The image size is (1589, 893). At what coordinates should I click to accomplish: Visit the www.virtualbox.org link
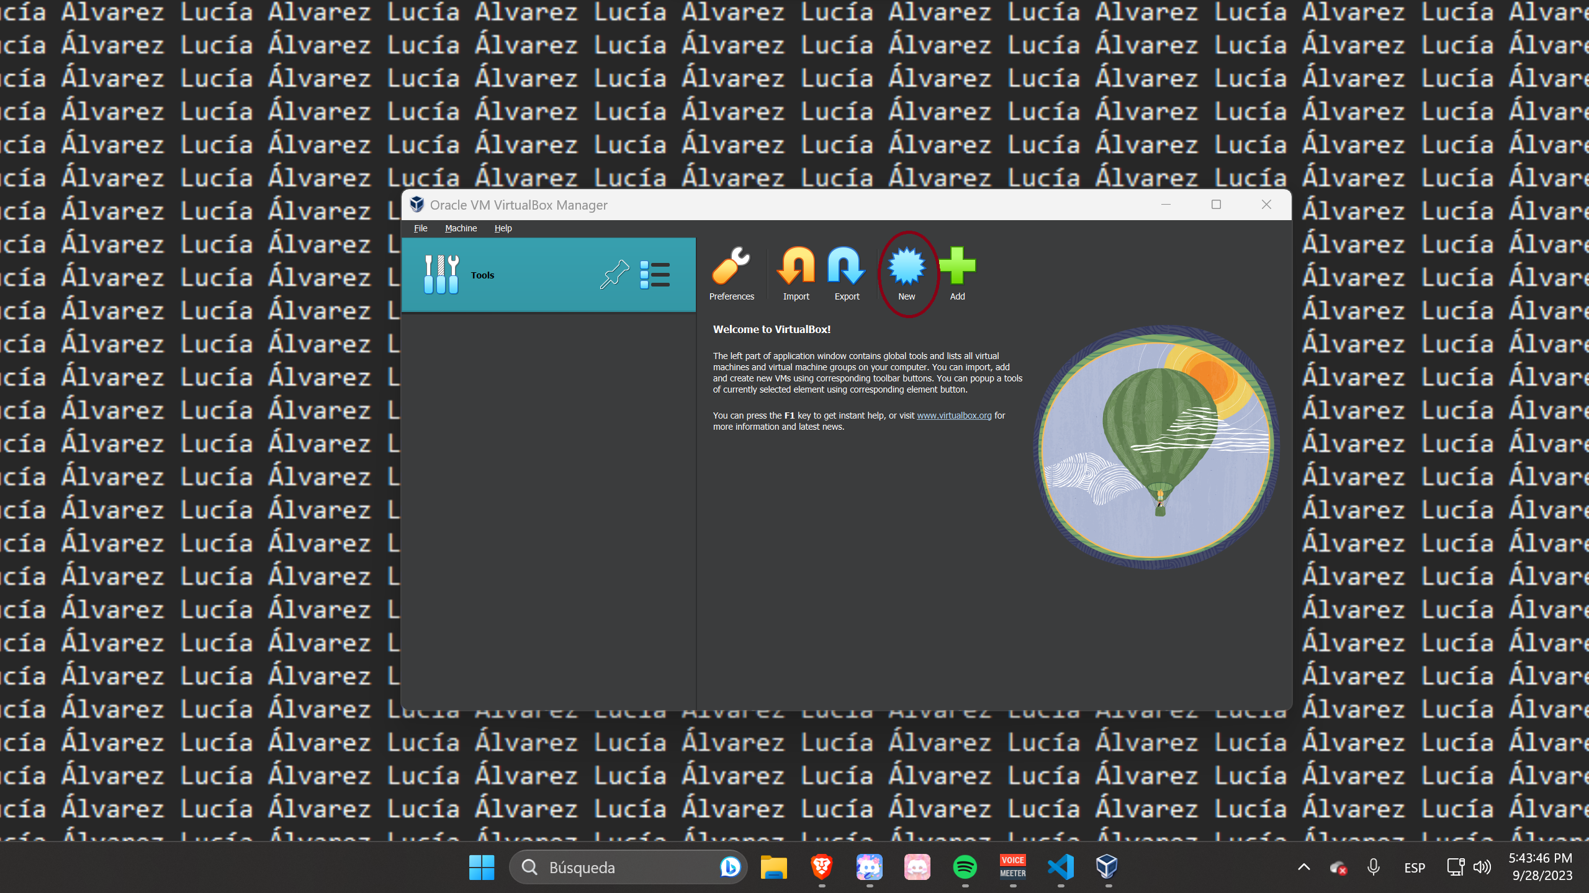tap(954, 415)
